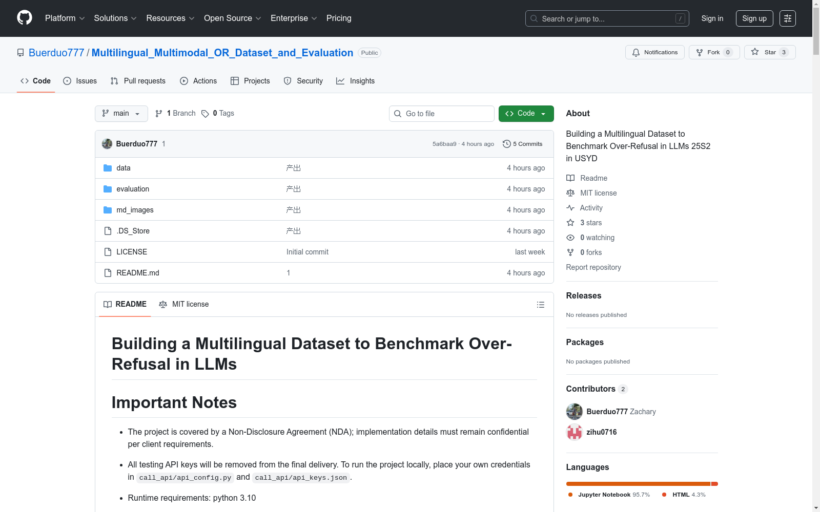Open the Report repository link

click(x=593, y=267)
